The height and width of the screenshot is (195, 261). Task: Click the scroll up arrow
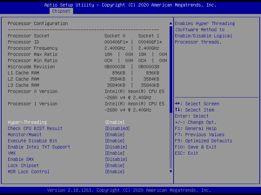[171, 23]
